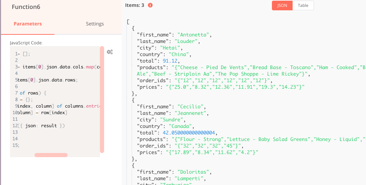Screen dimensions: 366x185
Task: Switch output to JSON view
Action: (282, 6)
